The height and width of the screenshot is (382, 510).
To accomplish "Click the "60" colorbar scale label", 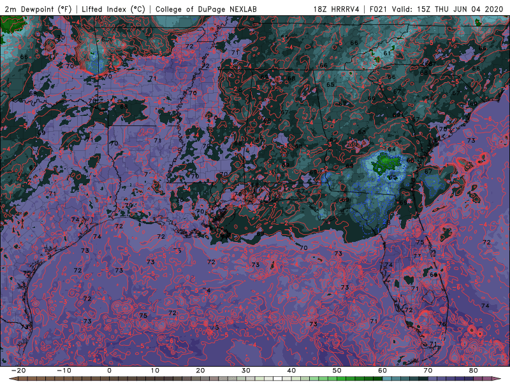I will coord(382,371).
